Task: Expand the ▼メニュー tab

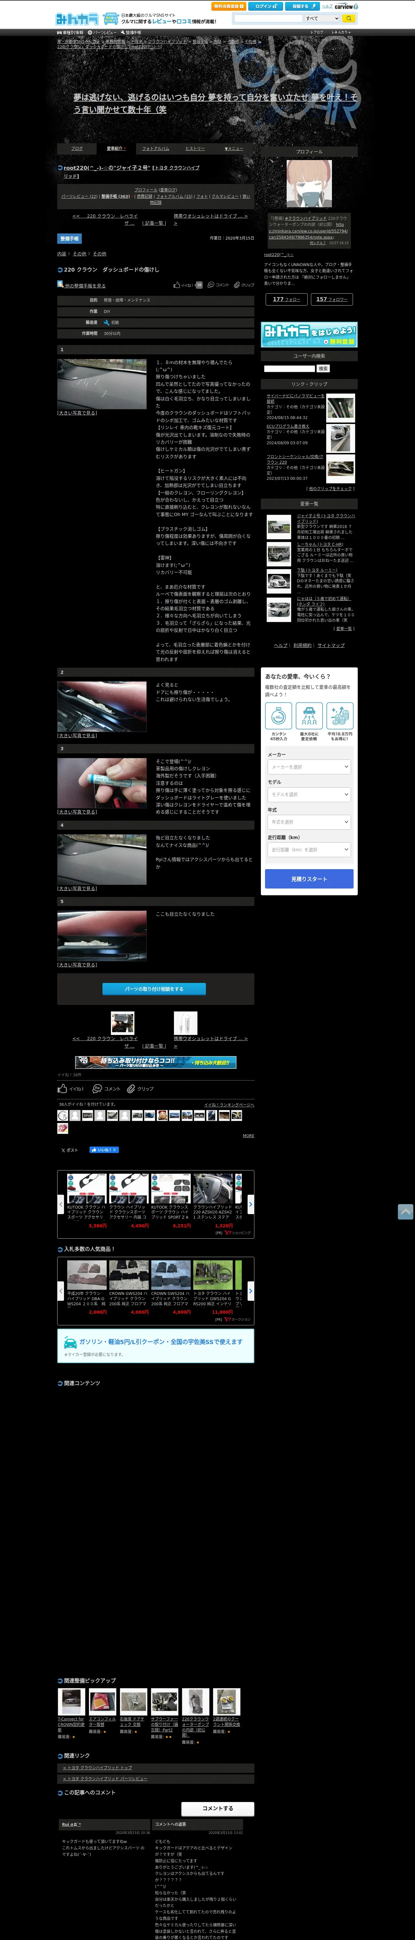Action: 234,148
